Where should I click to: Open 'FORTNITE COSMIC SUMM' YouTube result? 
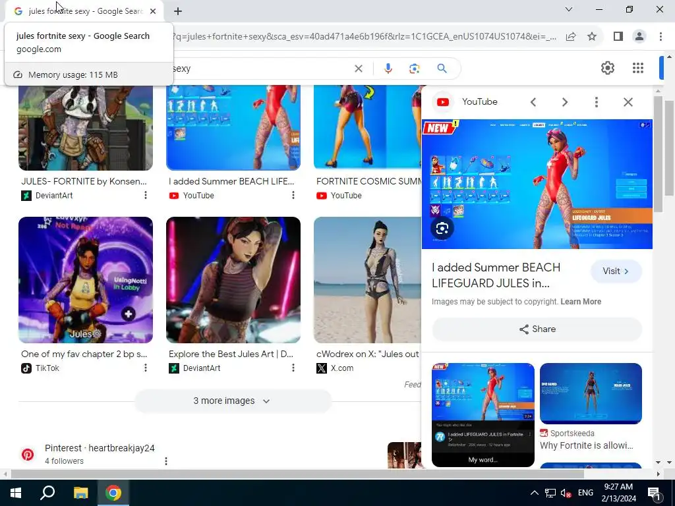coord(368,182)
